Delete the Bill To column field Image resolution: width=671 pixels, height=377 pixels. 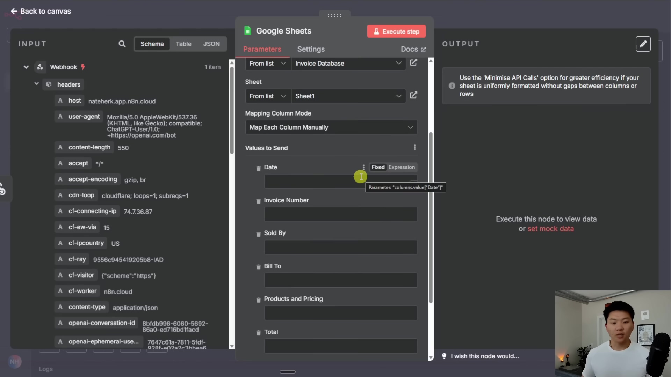[259, 267]
